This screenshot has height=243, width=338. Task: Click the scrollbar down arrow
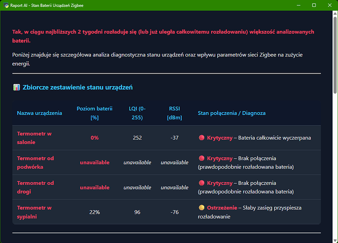click(x=335, y=240)
